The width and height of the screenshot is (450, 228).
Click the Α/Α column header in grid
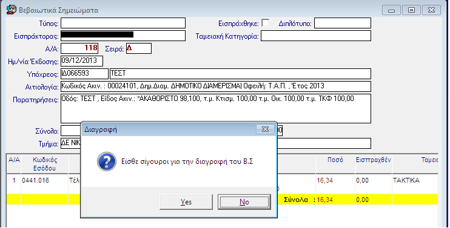[x=14, y=164]
